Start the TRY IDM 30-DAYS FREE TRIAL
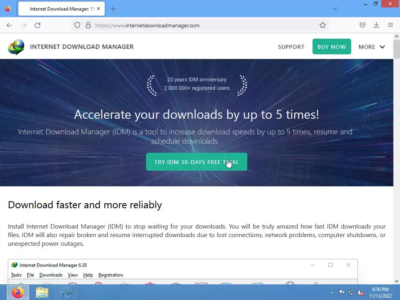The image size is (400, 300). [196, 162]
